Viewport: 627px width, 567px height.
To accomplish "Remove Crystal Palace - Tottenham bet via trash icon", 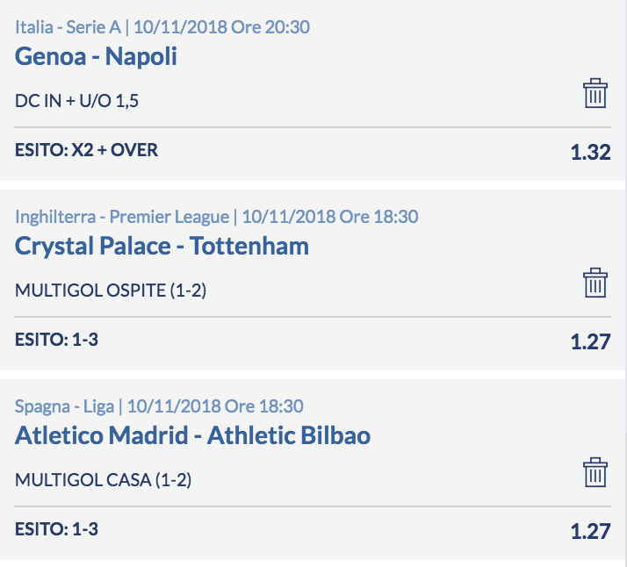I will coord(595,283).
